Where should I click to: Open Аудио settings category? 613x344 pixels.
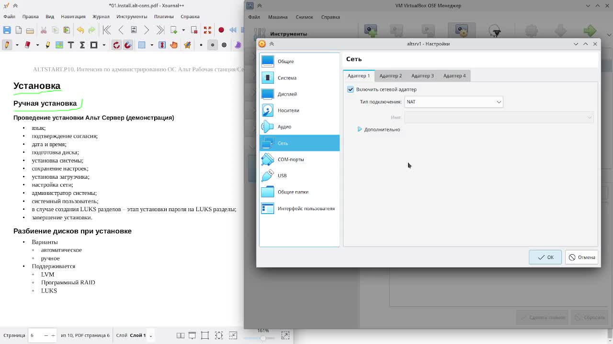(299, 127)
